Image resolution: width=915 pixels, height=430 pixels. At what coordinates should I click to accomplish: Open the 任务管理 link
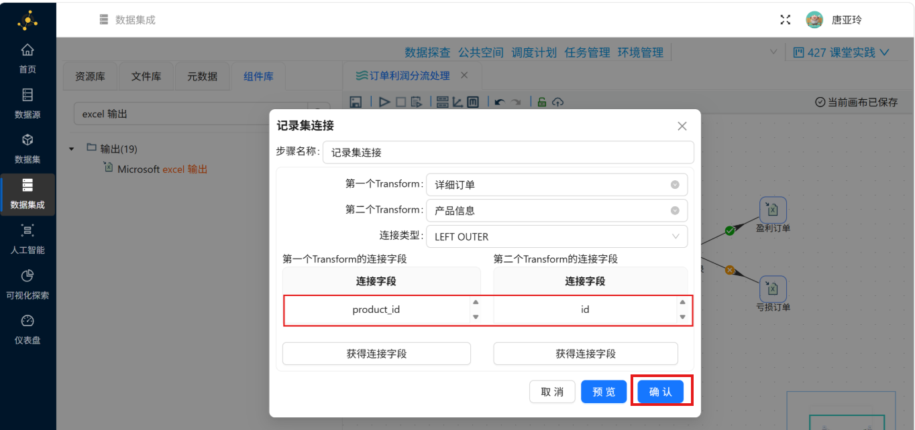coord(588,52)
